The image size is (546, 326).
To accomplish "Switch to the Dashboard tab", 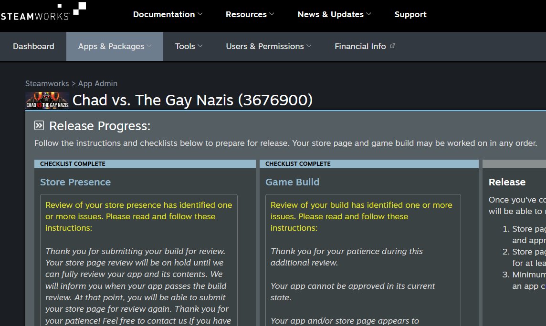I will [33, 46].
